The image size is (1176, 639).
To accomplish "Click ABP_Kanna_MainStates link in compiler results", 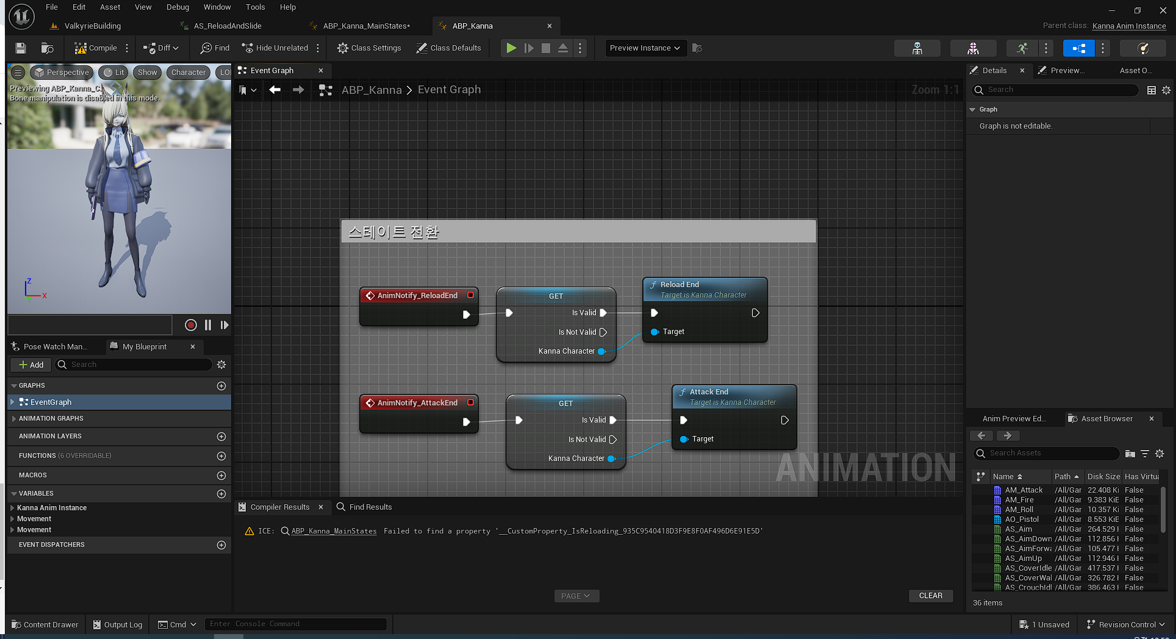I will [334, 531].
